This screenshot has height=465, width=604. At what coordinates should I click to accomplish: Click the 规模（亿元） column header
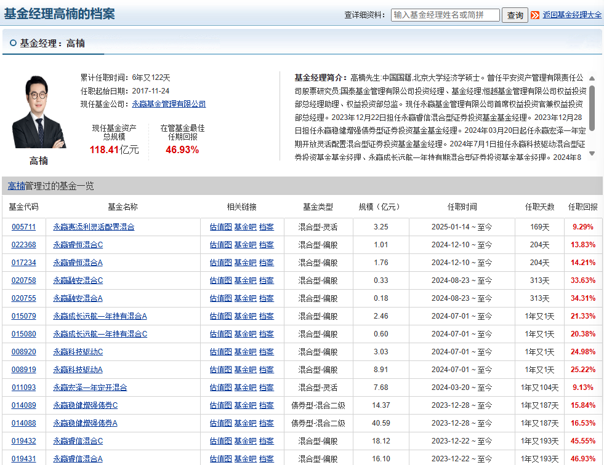coord(381,207)
